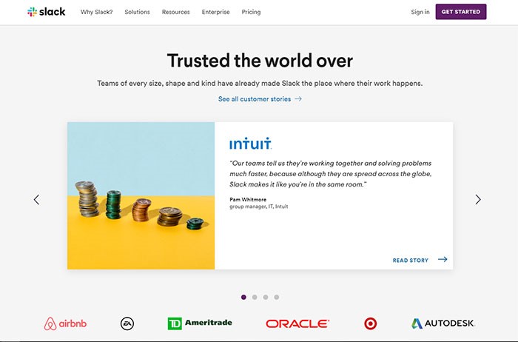Open the Why Slack? menu

(96, 12)
